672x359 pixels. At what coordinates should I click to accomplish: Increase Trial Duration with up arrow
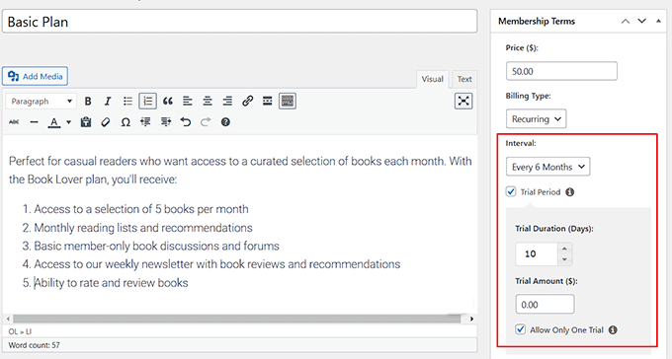click(565, 249)
